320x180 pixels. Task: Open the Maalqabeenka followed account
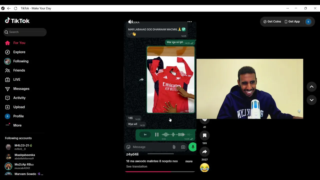point(20,156)
